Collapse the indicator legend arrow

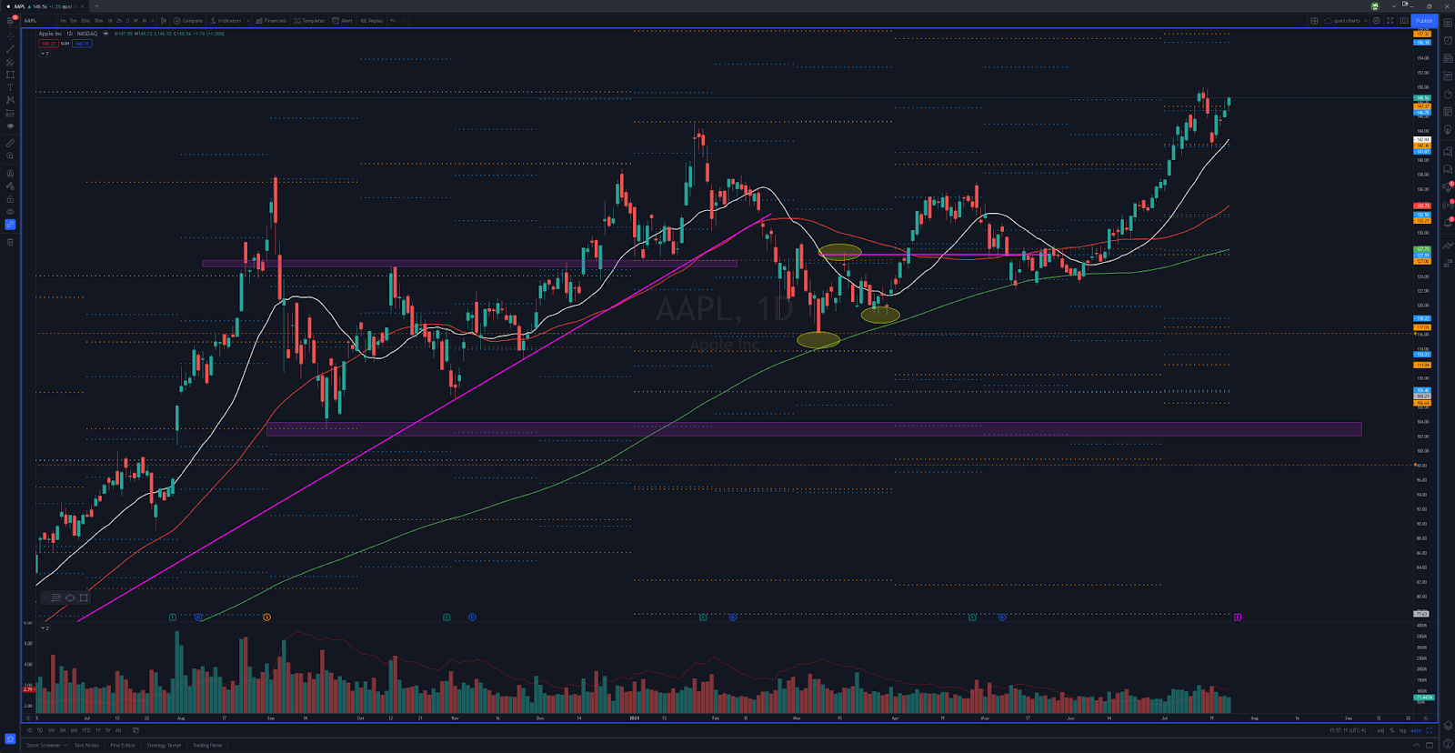[x=43, y=54]
